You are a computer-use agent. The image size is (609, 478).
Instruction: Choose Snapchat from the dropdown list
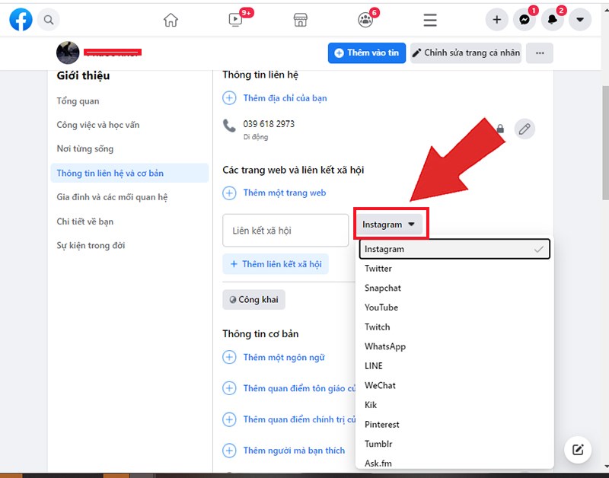click(454, 288)
